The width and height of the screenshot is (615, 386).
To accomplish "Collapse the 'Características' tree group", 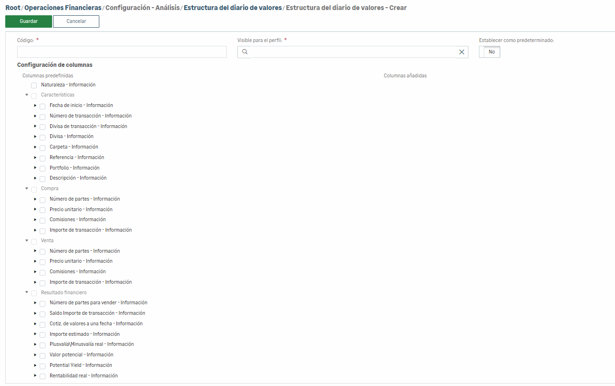I will [x=27, y=95].
